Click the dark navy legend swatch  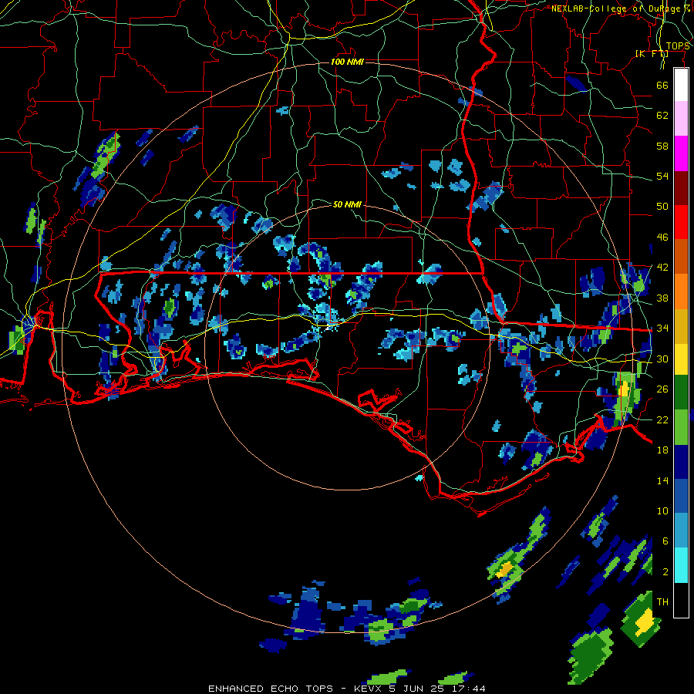(x=681, y=462)
